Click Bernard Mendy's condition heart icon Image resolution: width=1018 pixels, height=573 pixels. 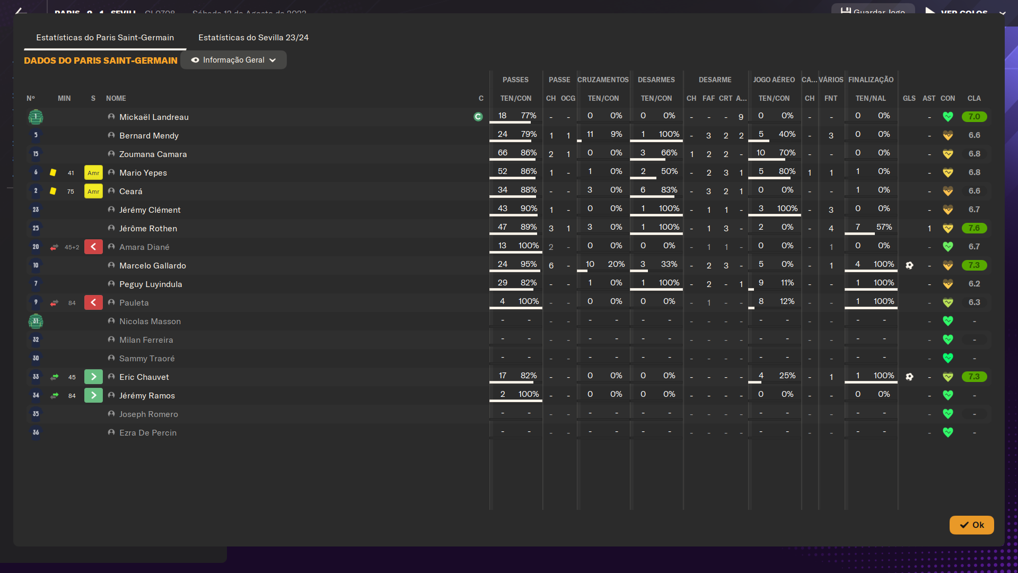pos(948,135)
